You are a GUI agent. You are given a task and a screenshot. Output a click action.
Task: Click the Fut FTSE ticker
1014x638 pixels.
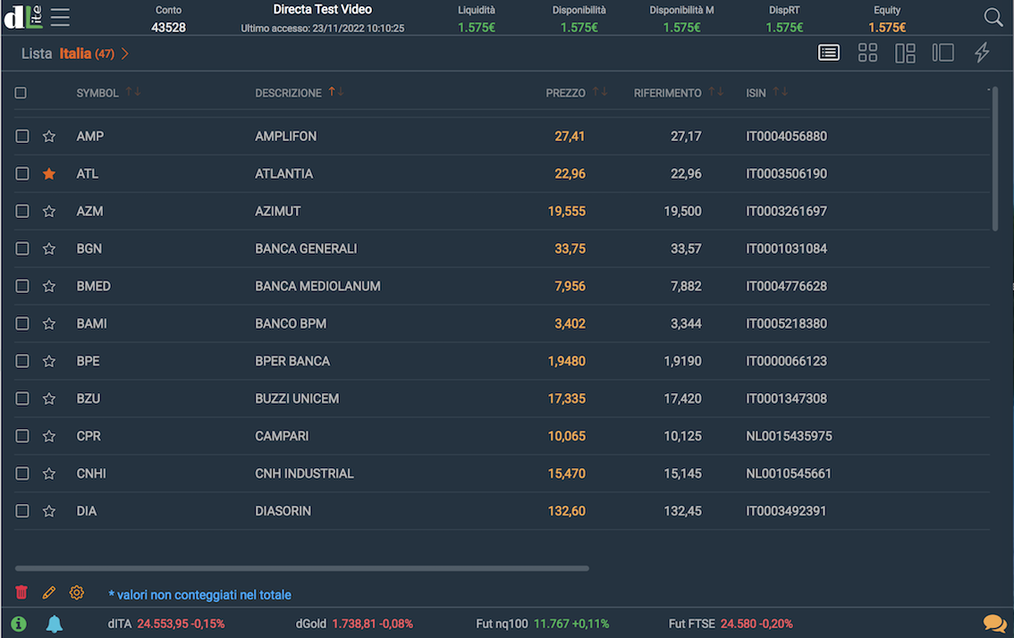(731, 624)
